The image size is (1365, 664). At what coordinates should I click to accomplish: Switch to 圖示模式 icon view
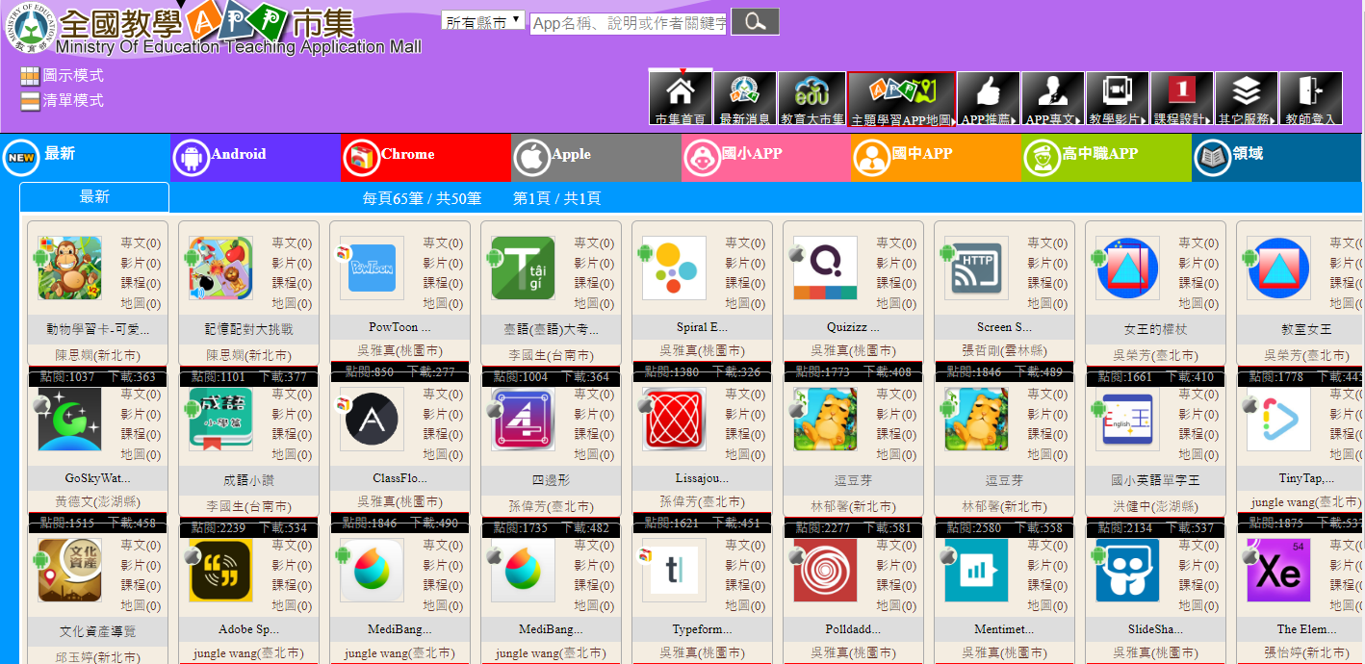[x=63, y=75]
